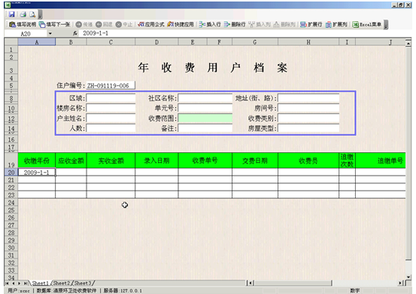Click 快捷应用 toolbar icon
The image size is (416, 294).
(181, 24)
